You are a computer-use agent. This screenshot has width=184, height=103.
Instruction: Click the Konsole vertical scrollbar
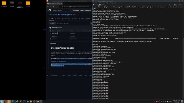tap(183, 53)
